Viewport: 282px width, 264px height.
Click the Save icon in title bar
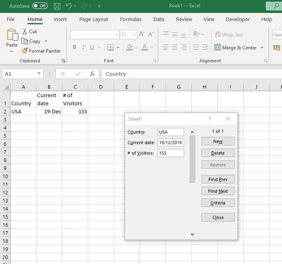(57, 6)
